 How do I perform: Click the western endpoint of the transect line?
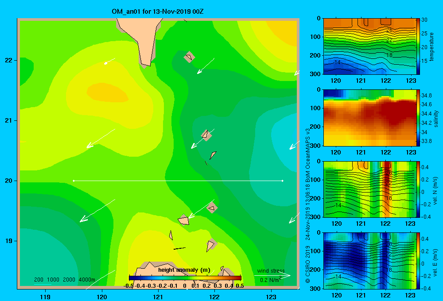tap(74, 181)
